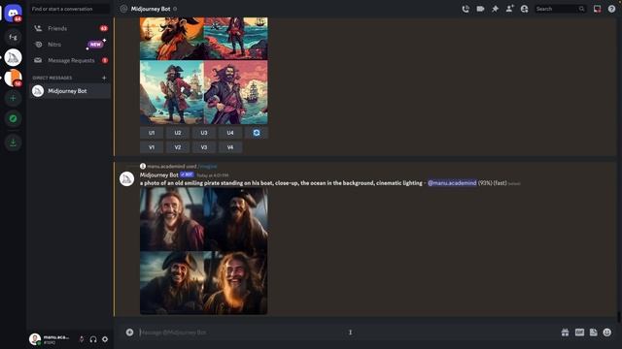Create variations with V3

204,147
